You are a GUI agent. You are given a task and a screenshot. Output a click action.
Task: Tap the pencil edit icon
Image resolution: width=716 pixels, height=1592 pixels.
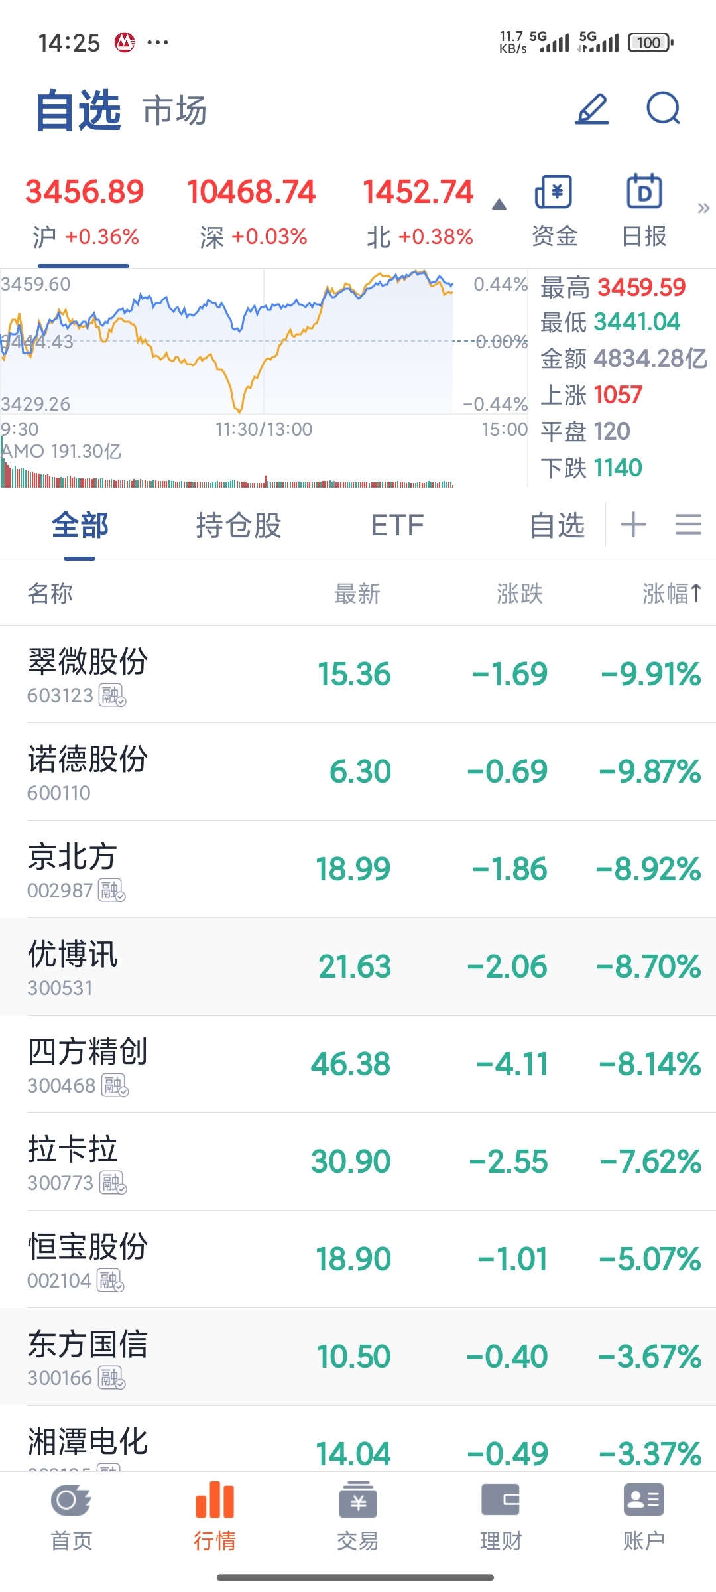pos(592,109)
